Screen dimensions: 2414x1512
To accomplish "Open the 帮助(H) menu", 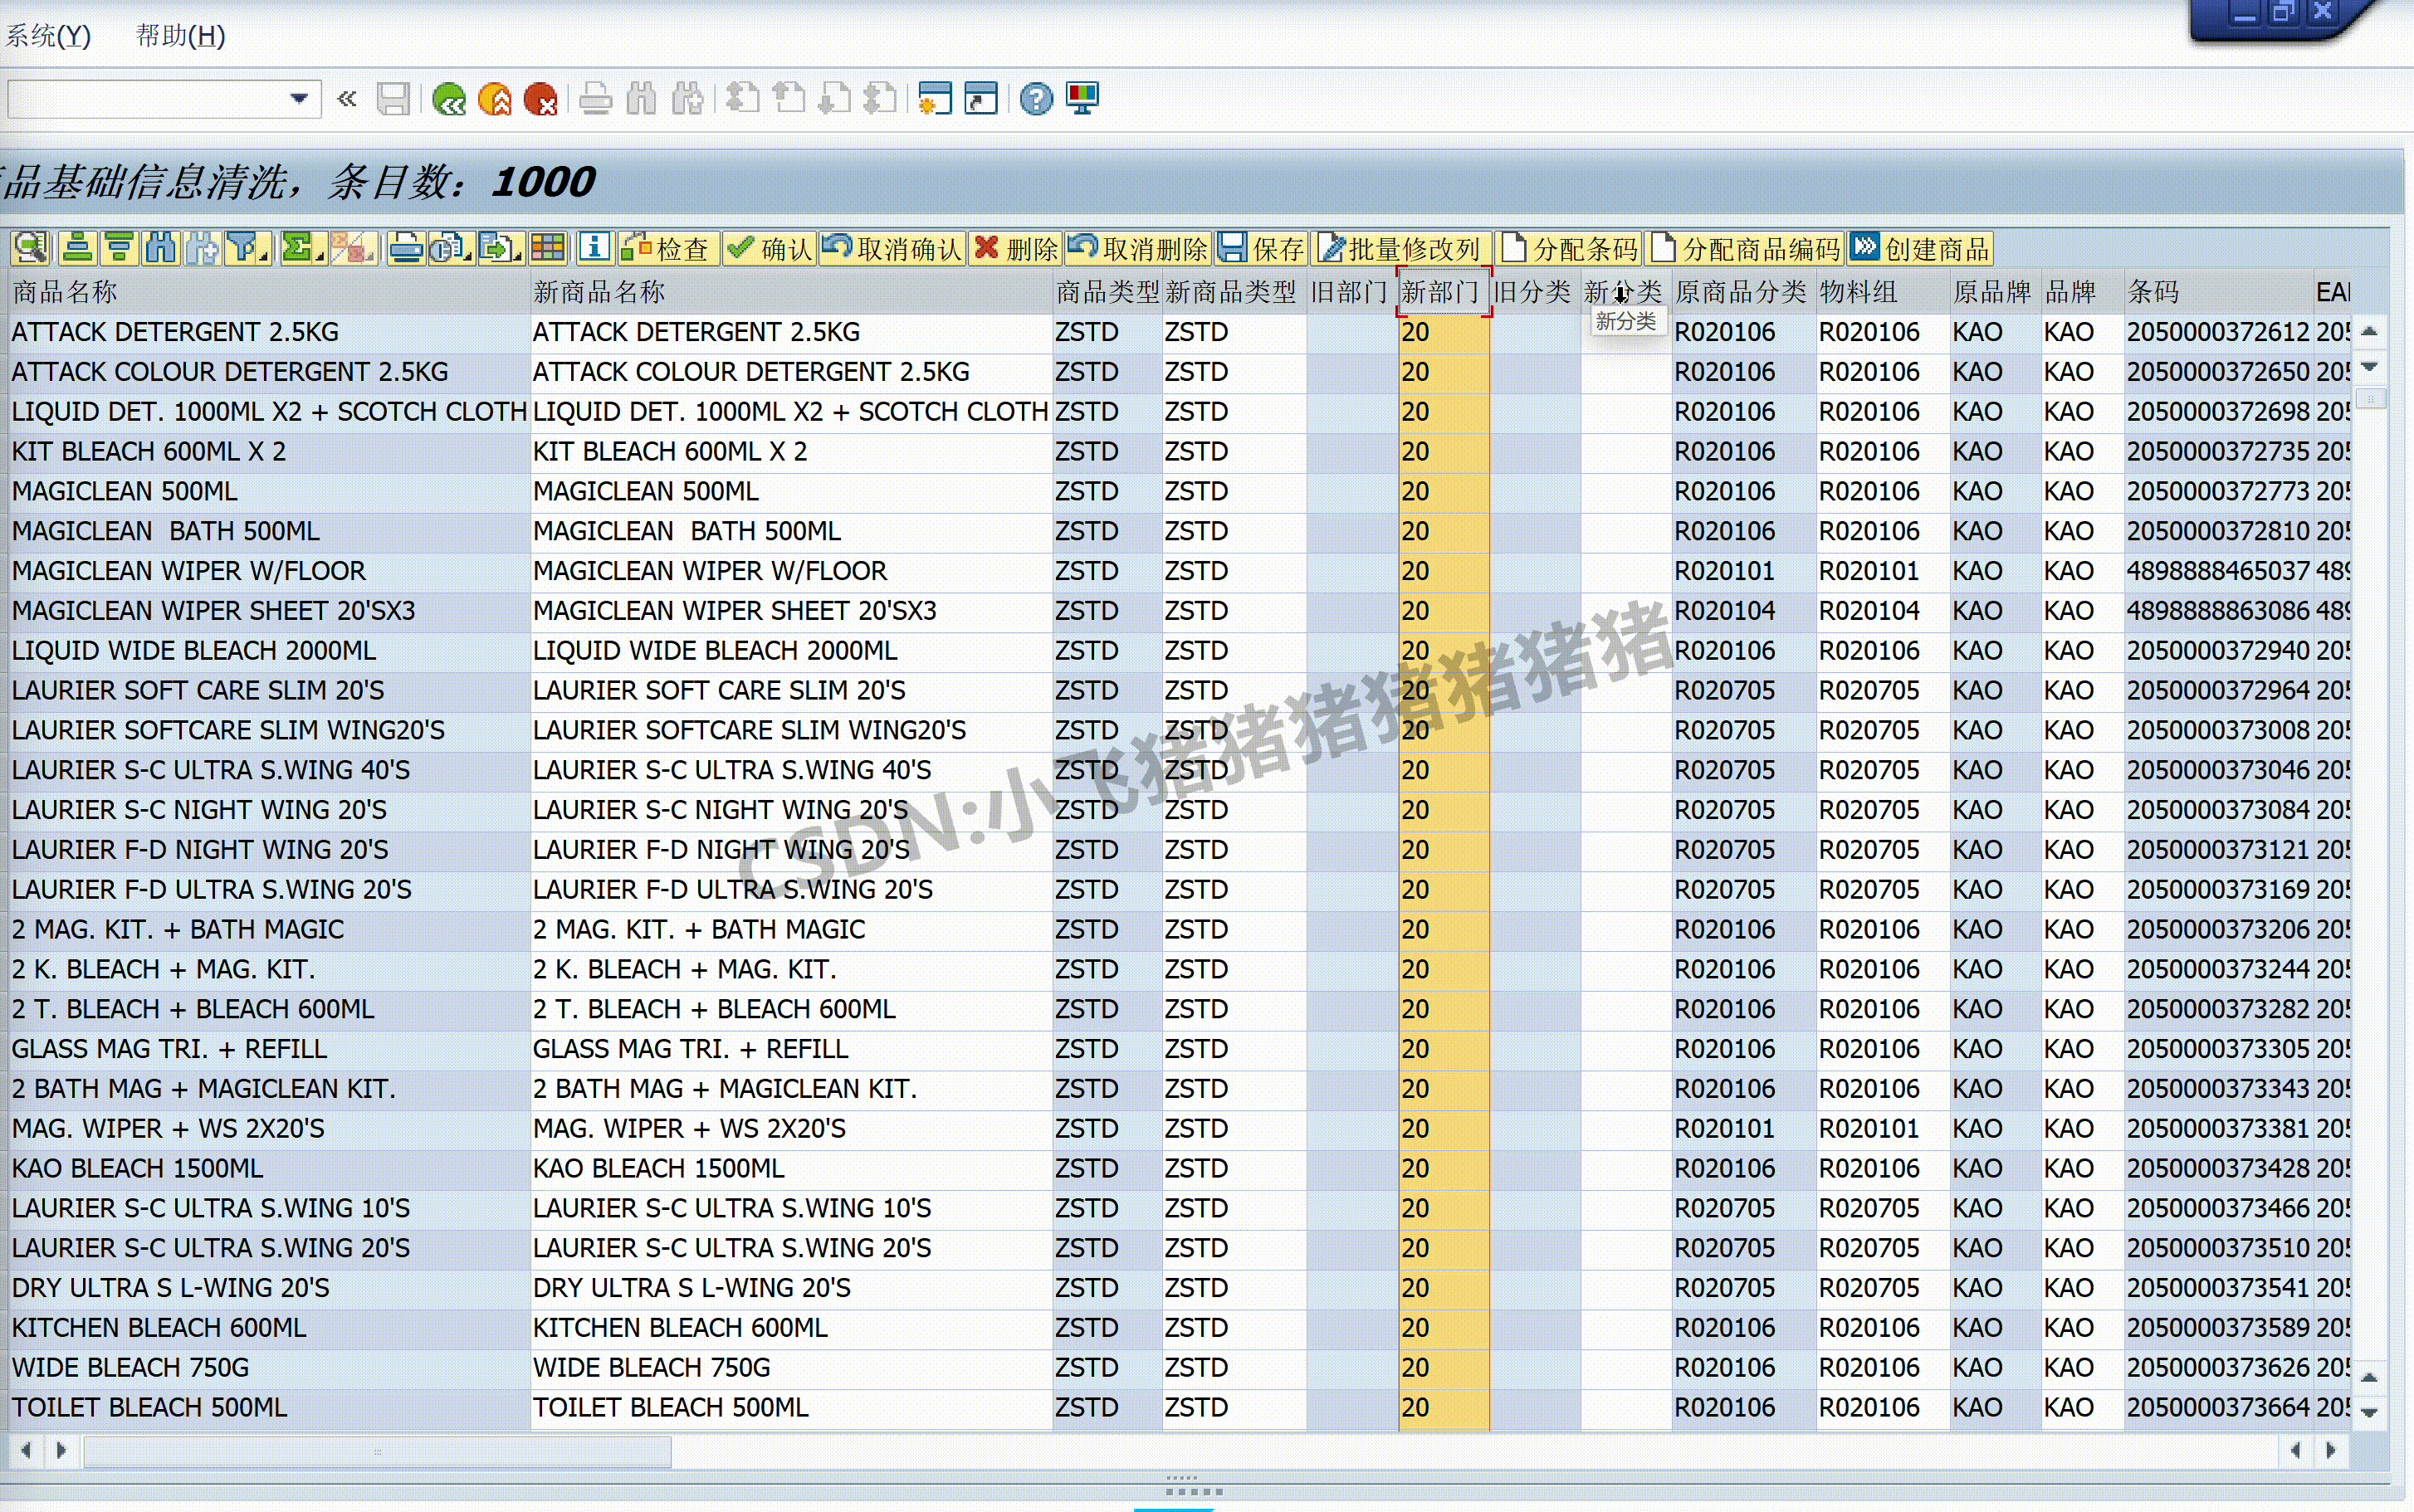I will coord(181,36).
